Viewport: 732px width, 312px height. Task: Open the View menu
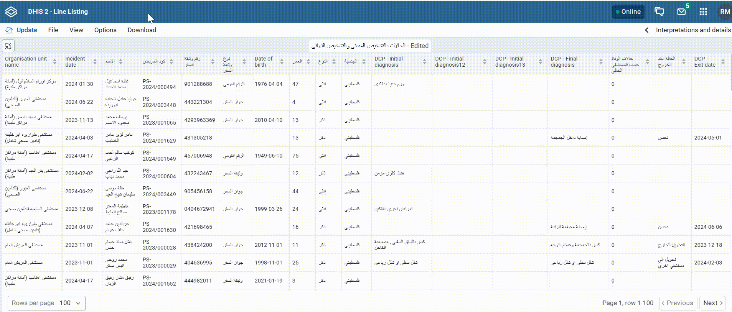76,30
